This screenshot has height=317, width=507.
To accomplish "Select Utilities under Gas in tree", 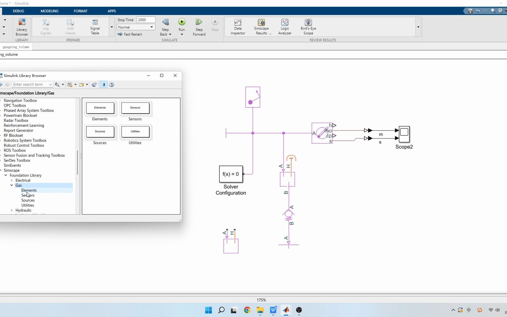I will (28, 205).
